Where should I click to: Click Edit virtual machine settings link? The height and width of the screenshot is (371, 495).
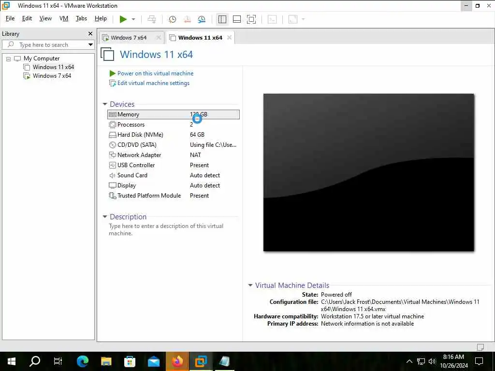153,83
